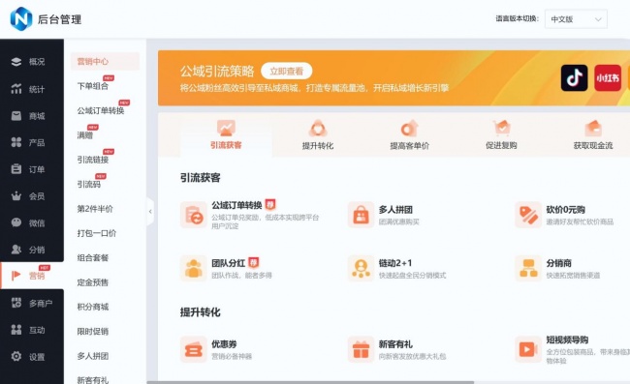630x384 pixels.
Task: Select the 营销 marketing flag icon
Action: [16, 276]
